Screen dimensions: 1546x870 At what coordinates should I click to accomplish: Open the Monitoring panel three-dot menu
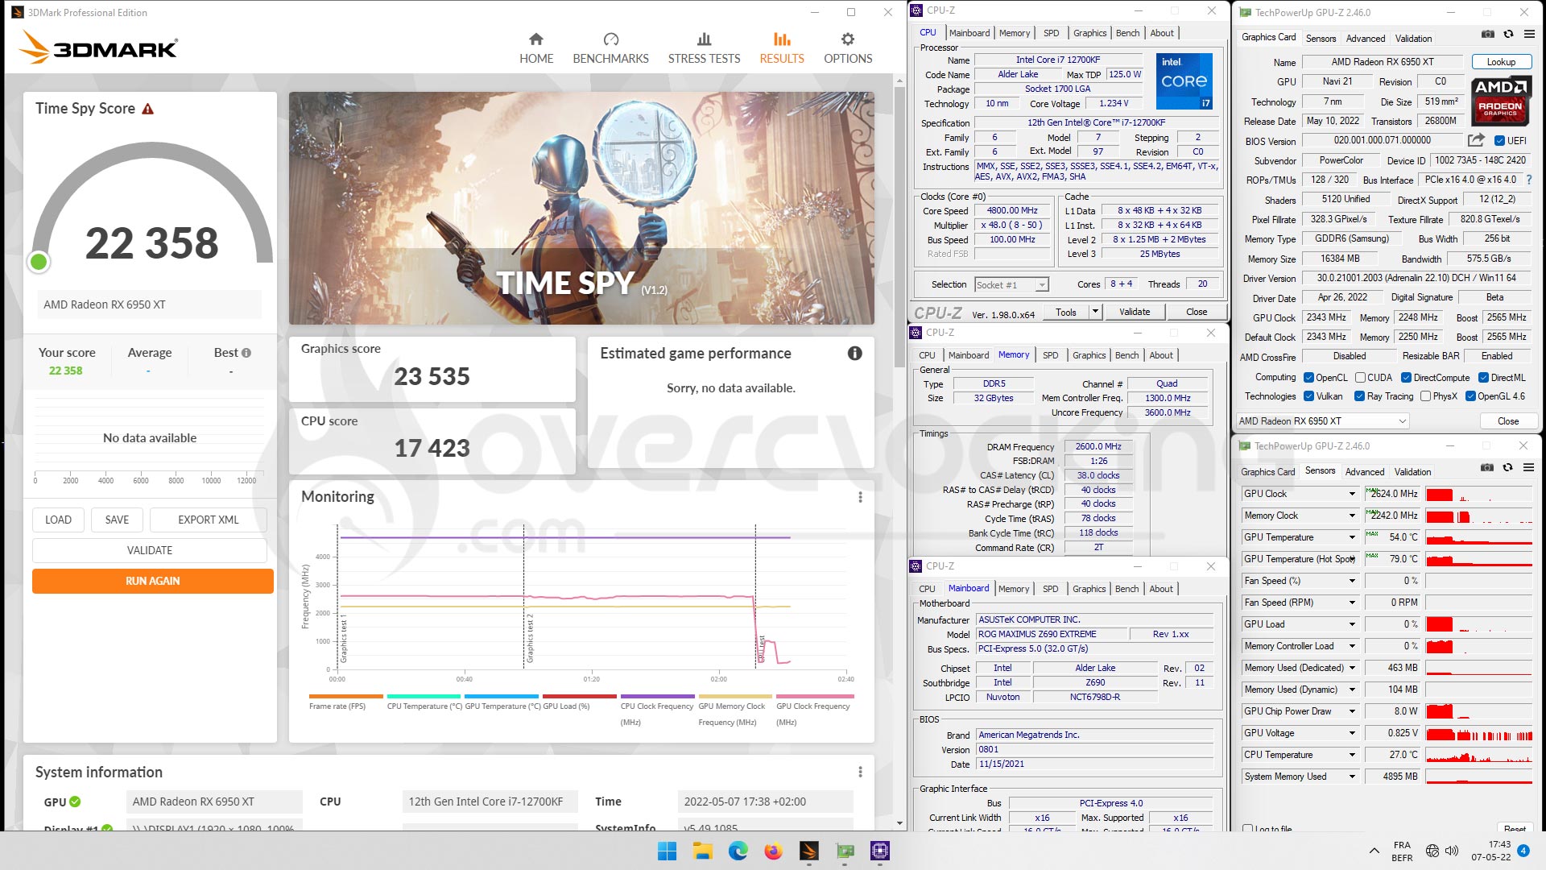point(860,497)
